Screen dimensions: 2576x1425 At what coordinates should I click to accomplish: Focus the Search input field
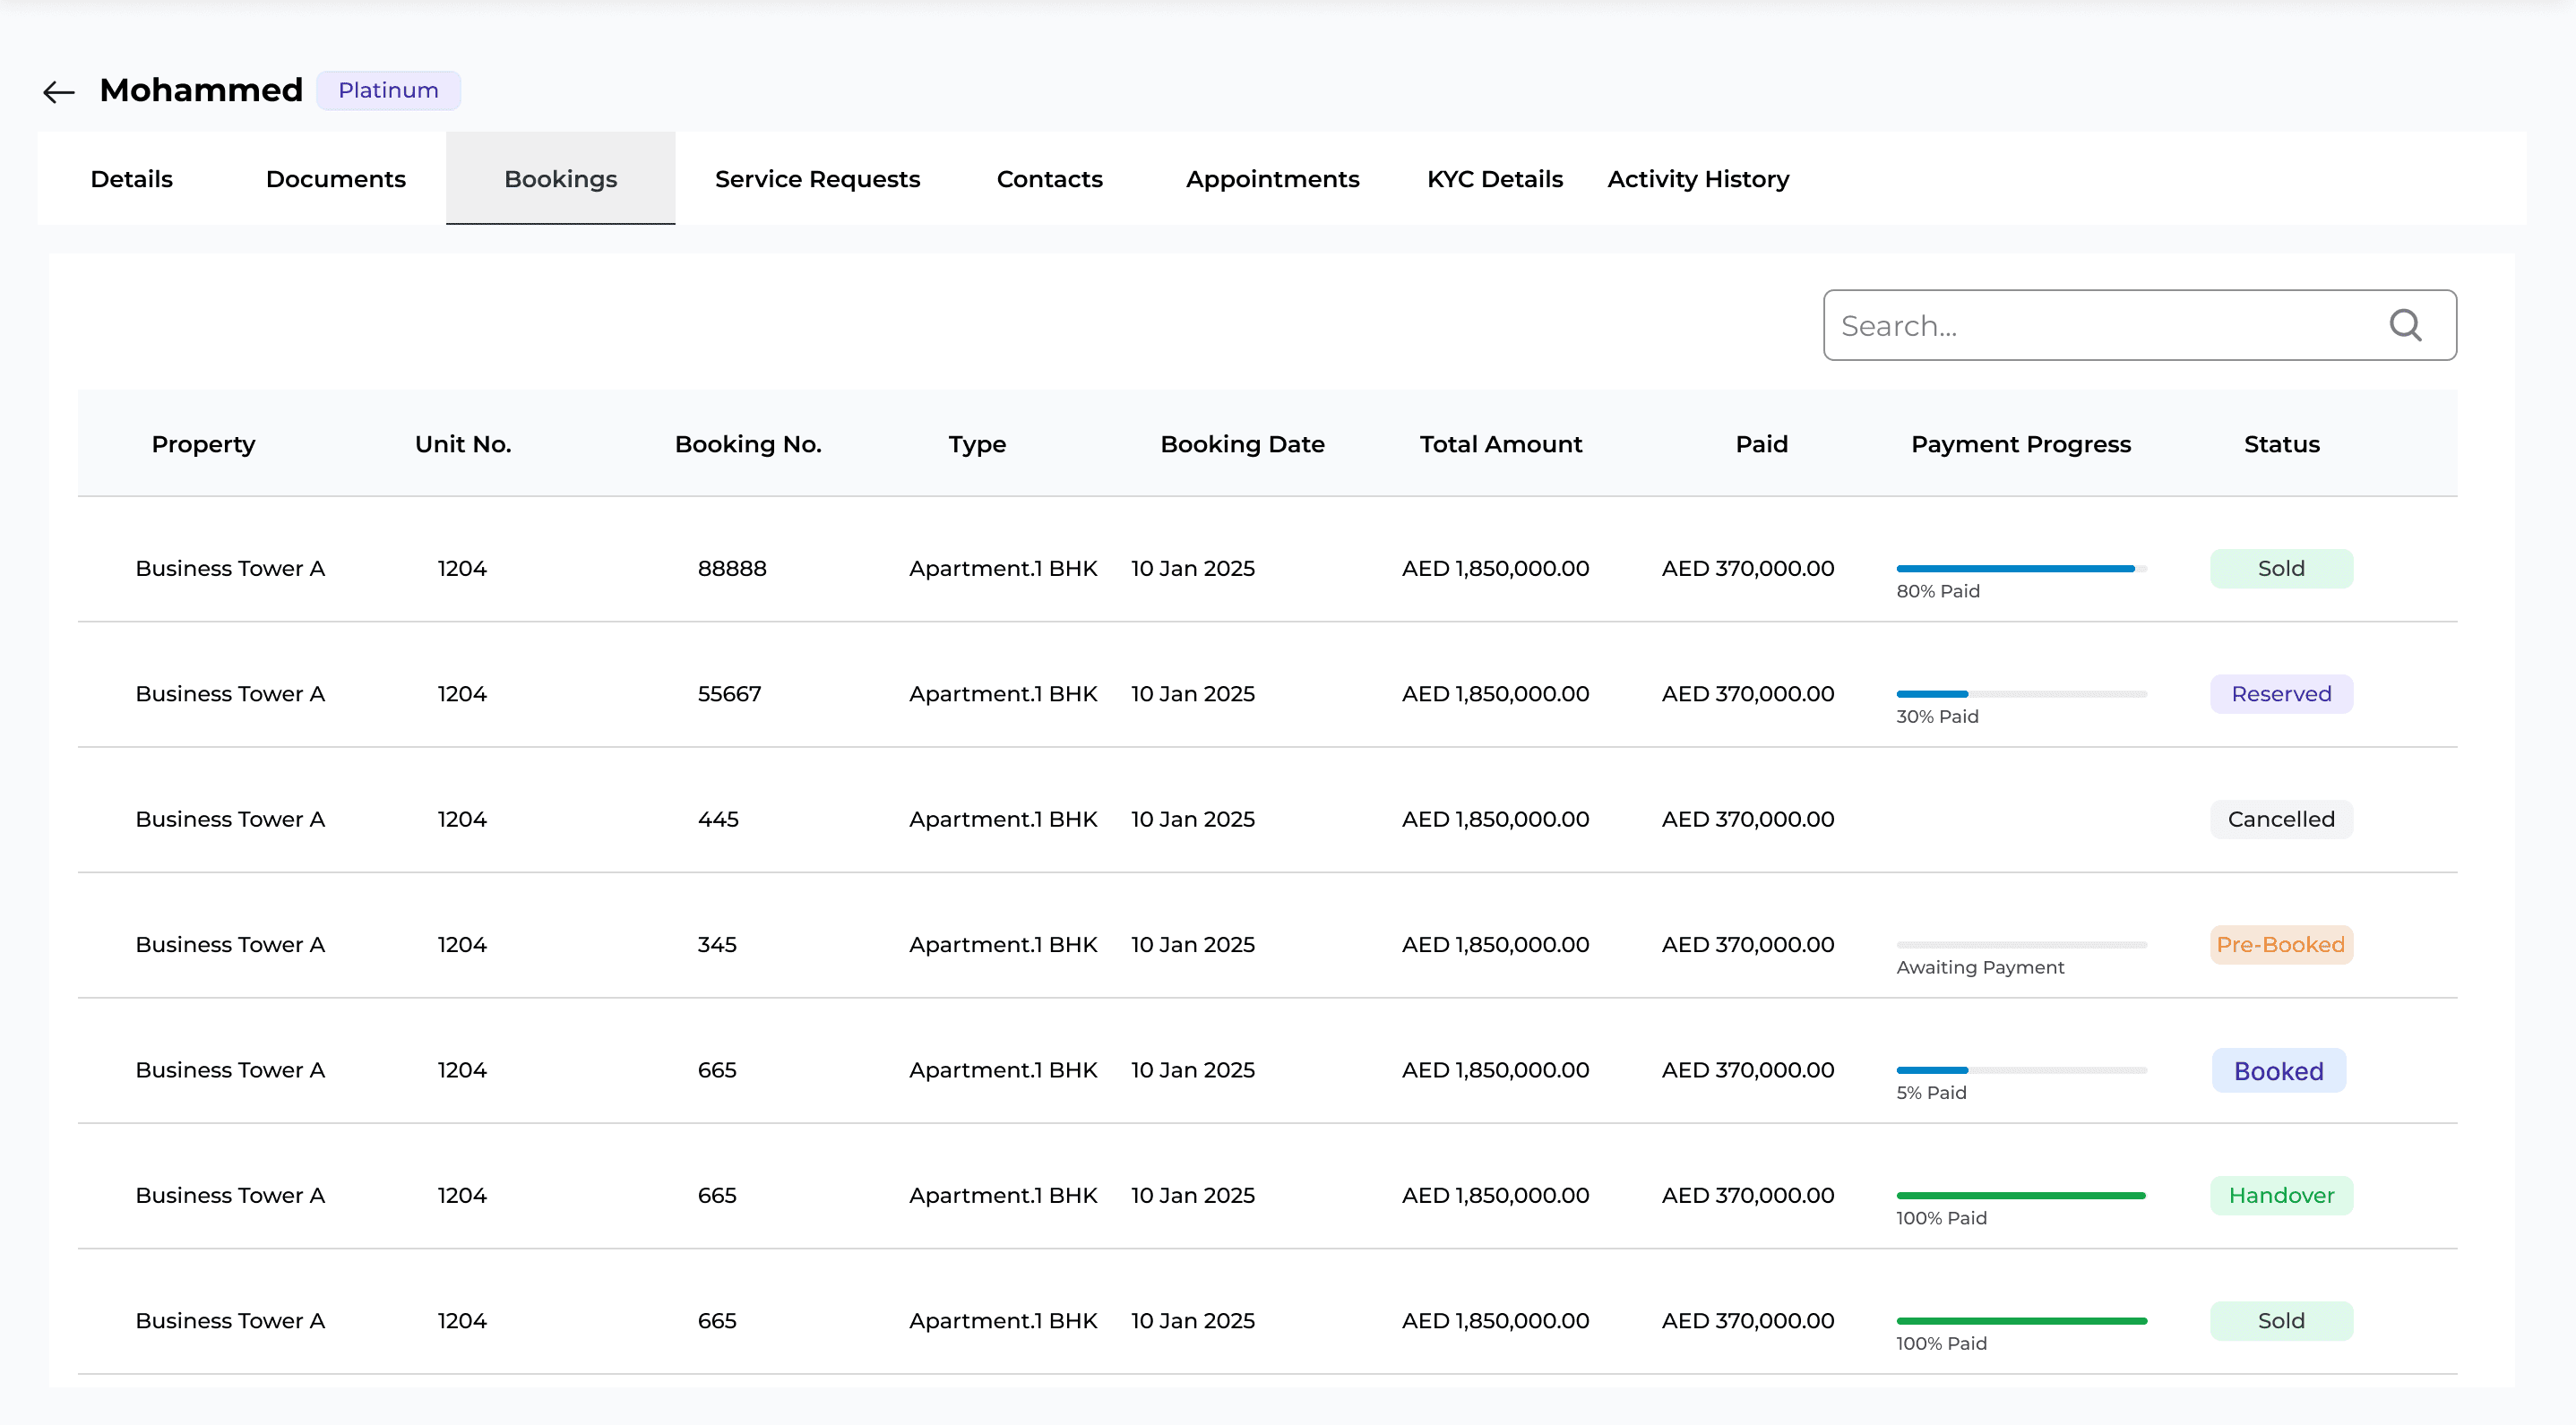[2140, 325]
